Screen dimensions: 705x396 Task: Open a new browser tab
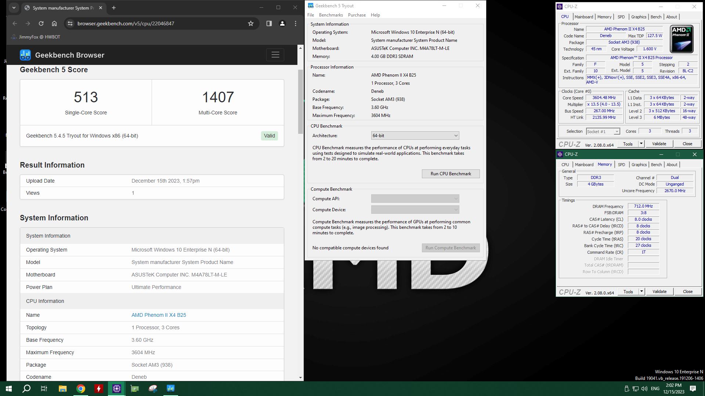pos(114,8)
